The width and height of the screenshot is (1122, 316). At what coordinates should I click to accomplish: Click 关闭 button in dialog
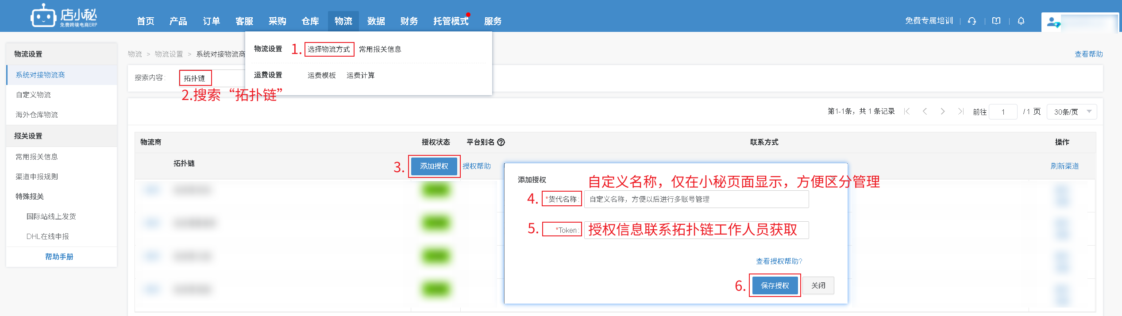(818, 285)
